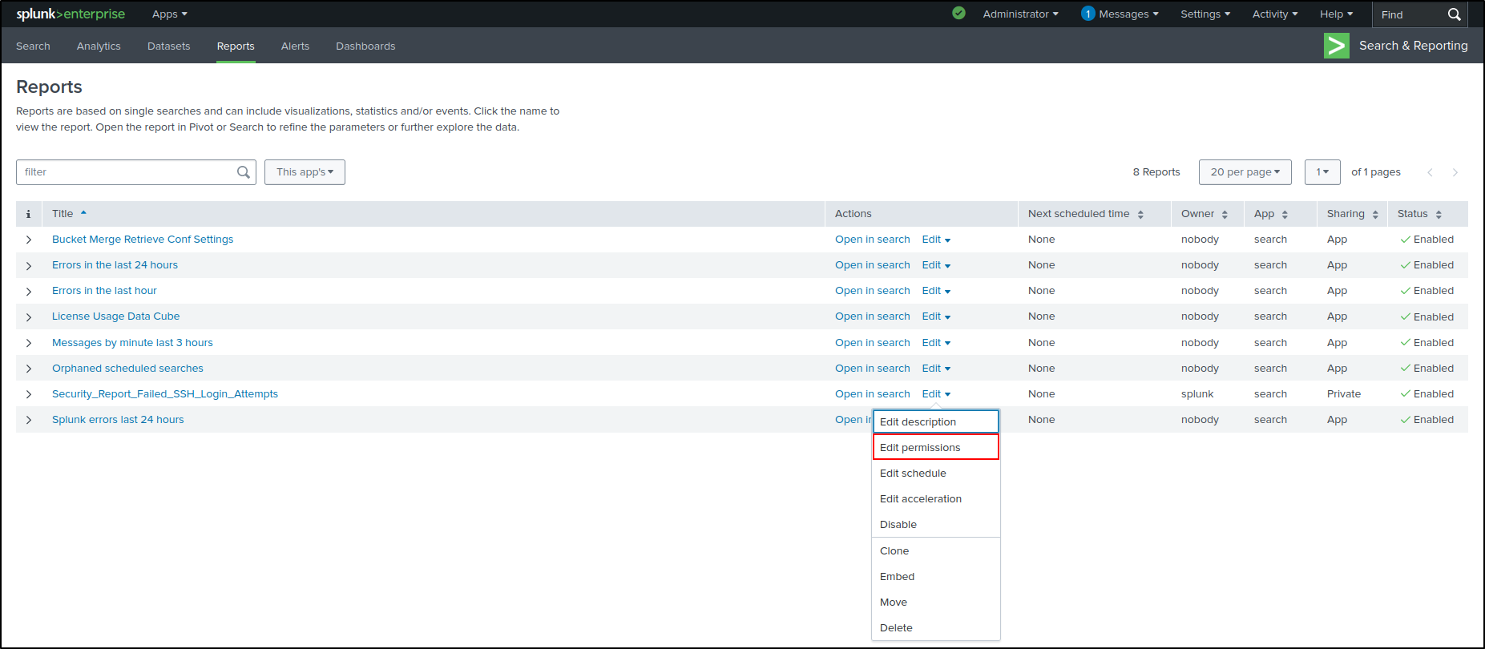Switch to the Analytics tab
This screenshot has width=1485, height=649.
99,46
